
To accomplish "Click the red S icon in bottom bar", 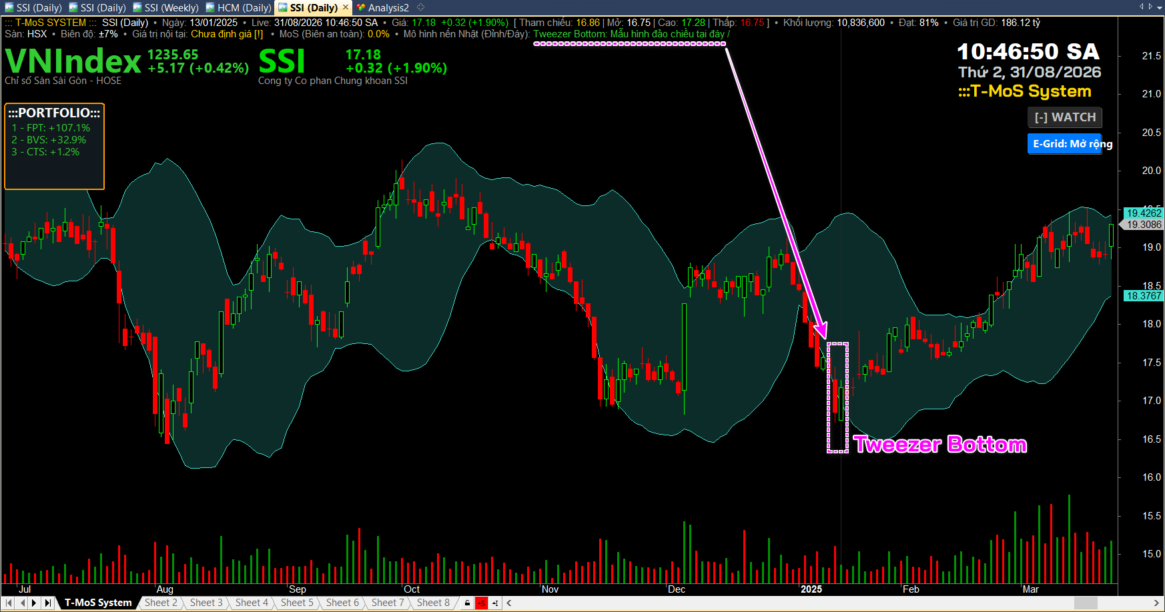I will tap(481, 603).
